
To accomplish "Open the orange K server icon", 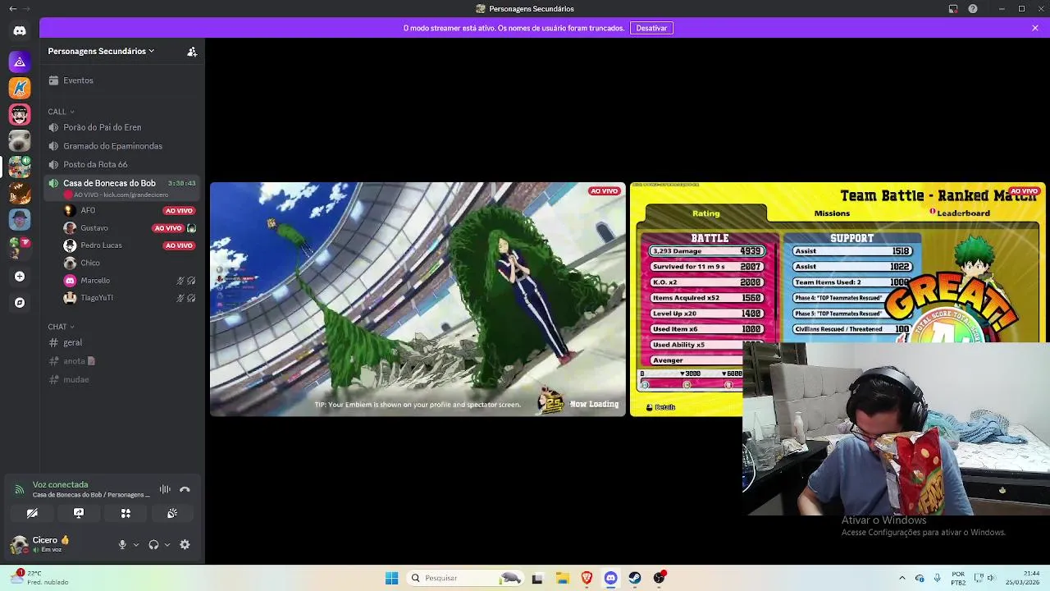I will point(20,88).
